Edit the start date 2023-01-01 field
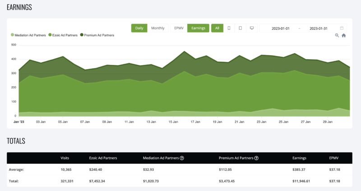Viewport: 361px width, 191px height. [x=280, y=28]
